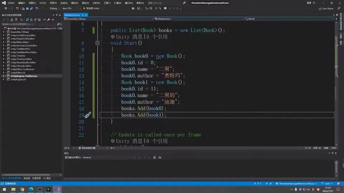Viewport: 344px width, 193px height.
Task: Open the notification center icon in system tray
Action: (x=338, y=189)
